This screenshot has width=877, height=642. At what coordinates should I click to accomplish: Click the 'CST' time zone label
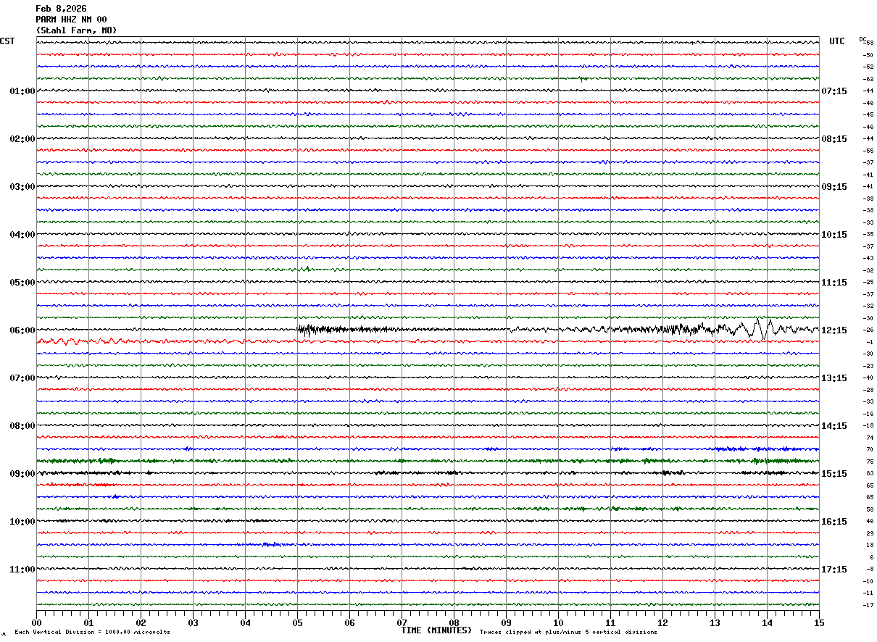[x=7, y=41]
